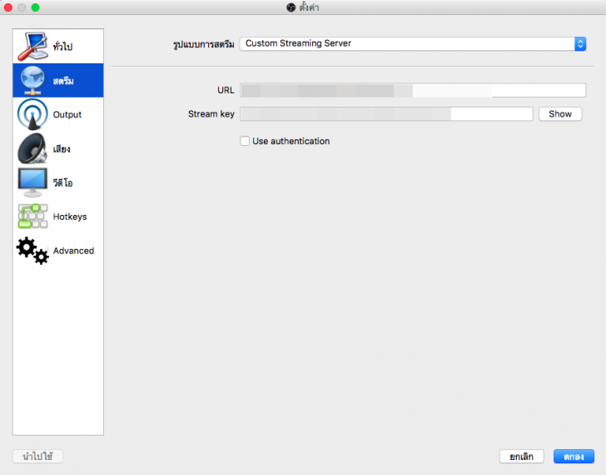Click the red close window button
Viewport: 606px width, 475px height.
8,7
